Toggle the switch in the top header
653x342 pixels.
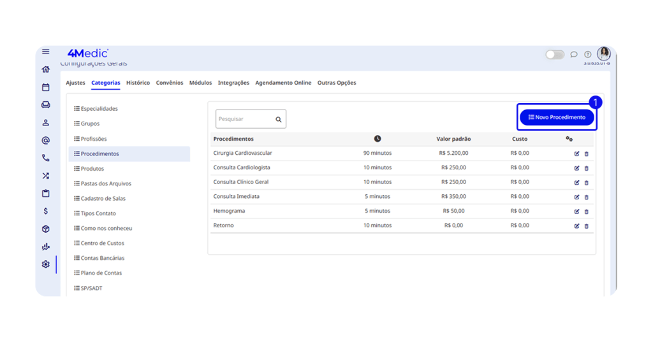pos(554,55)
